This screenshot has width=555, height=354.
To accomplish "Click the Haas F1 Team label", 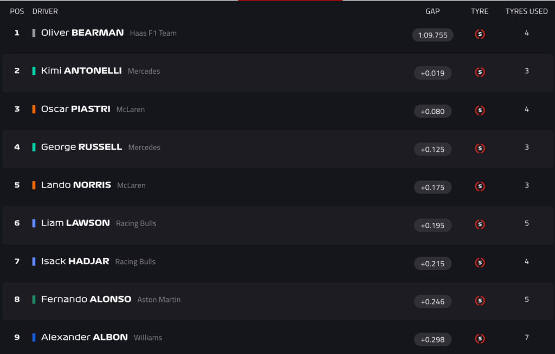I will pyautogui.click(x=153, y=33).
